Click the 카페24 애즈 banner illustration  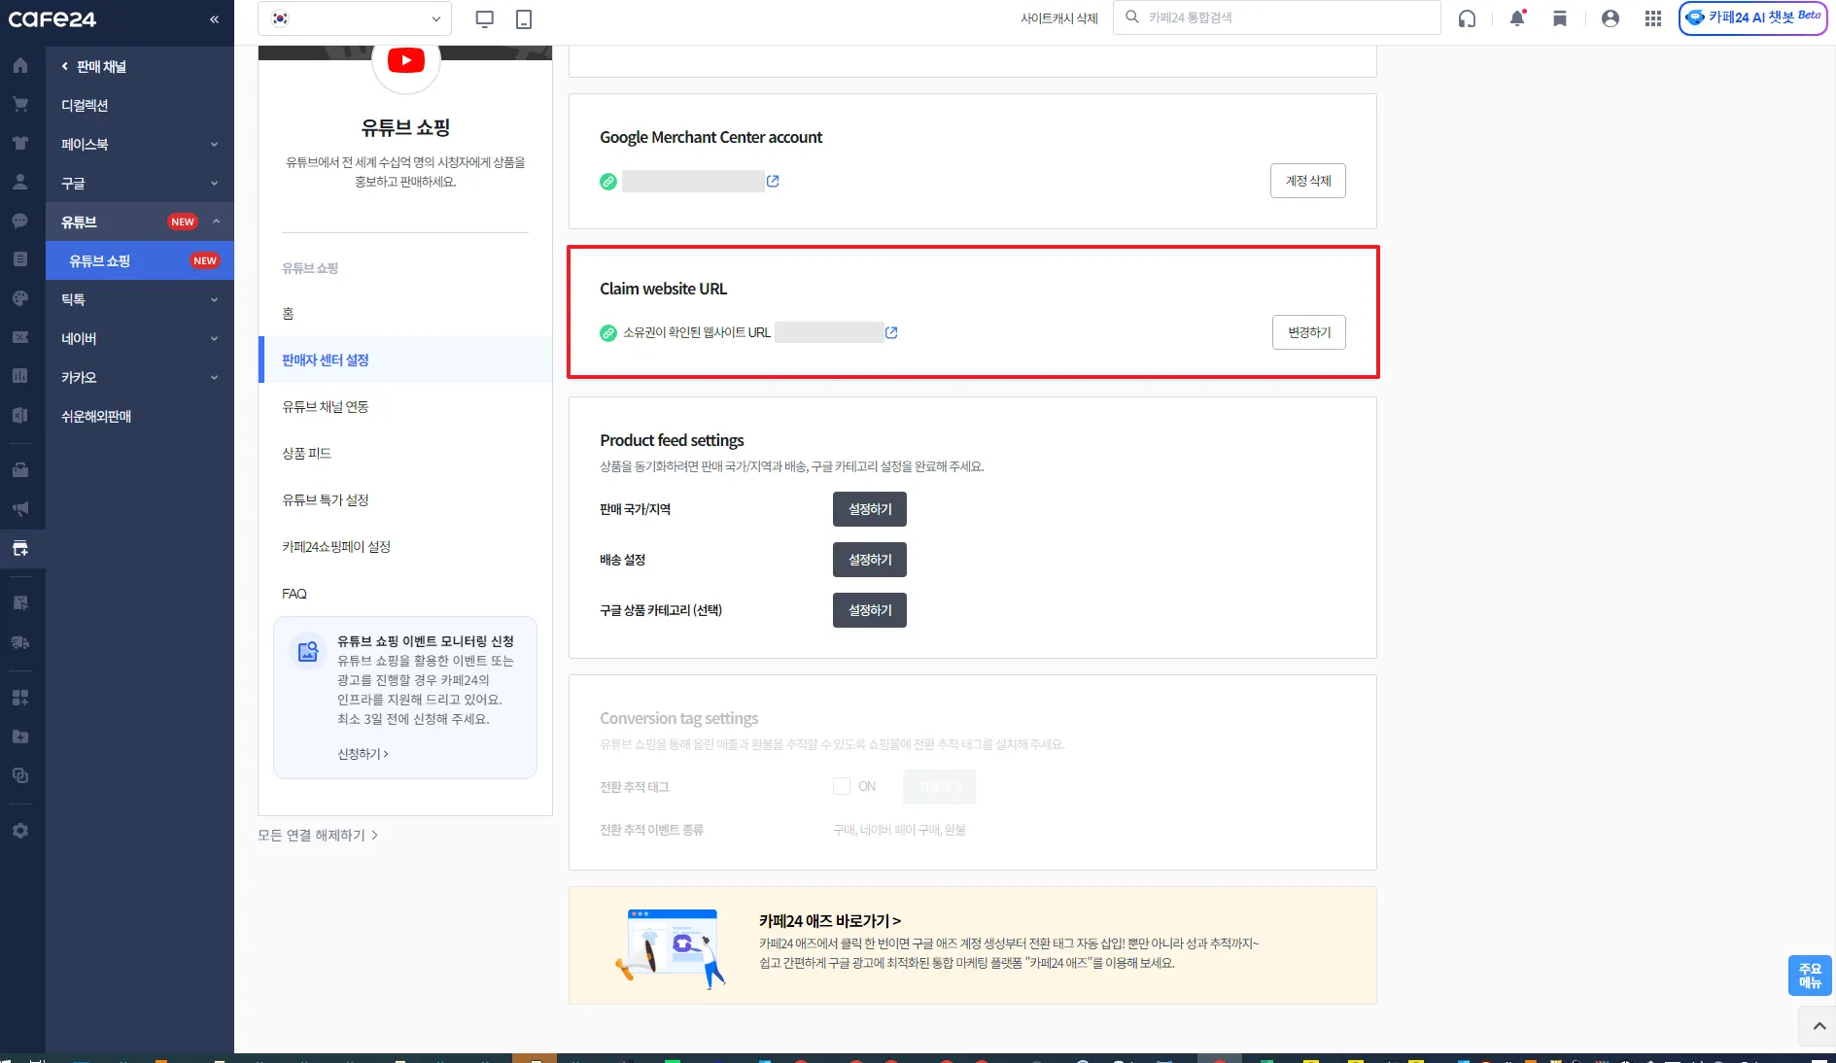coord(671,947)
